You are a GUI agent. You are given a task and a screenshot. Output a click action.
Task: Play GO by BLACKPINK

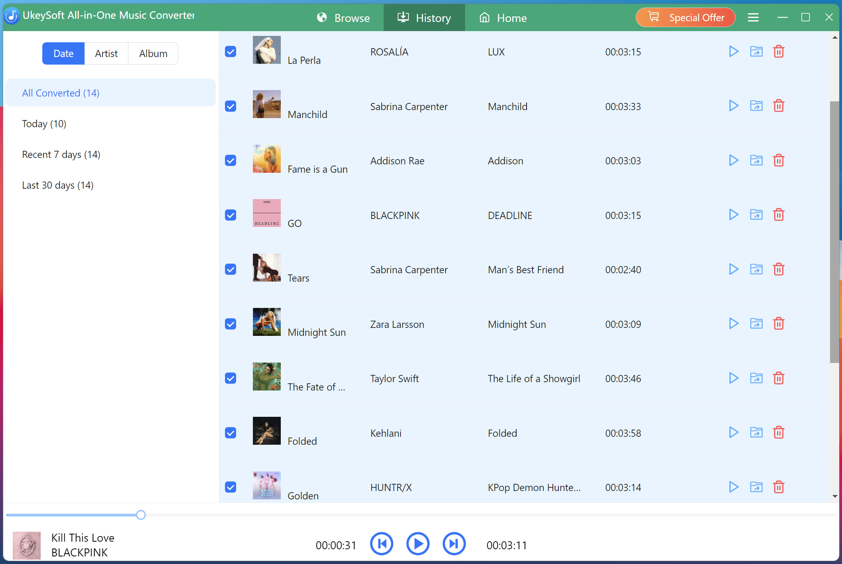point(733,215)
